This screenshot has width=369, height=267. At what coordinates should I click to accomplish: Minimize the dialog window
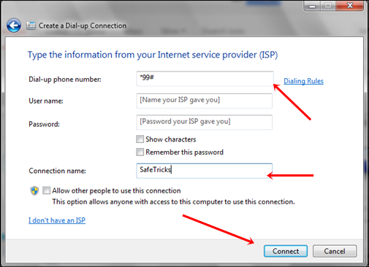312,6
